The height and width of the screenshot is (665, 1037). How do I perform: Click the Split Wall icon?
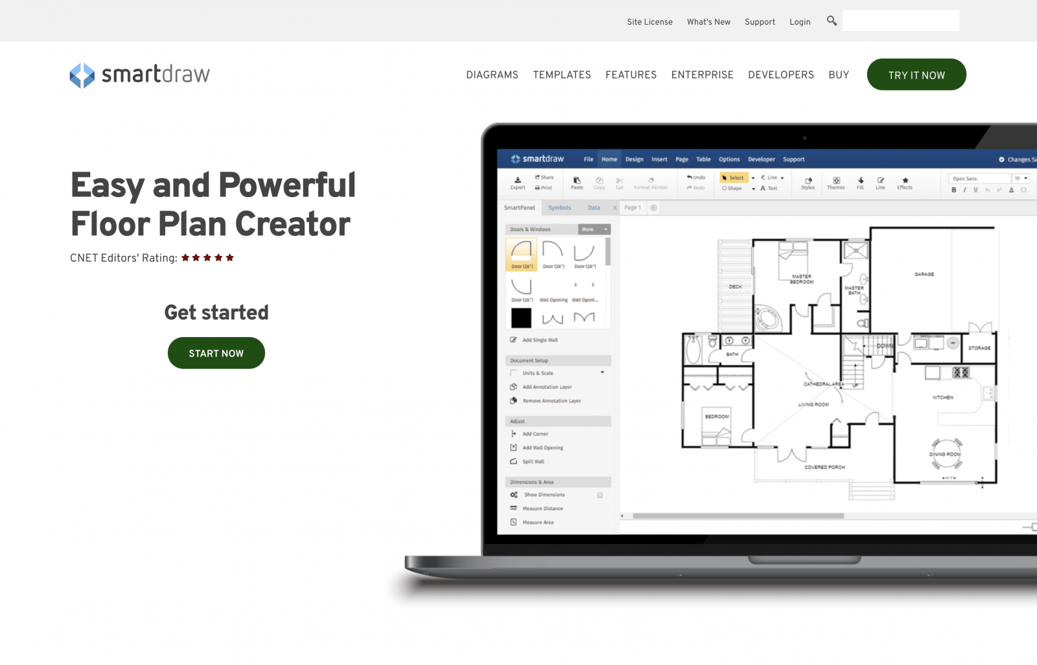coord(513,461)
